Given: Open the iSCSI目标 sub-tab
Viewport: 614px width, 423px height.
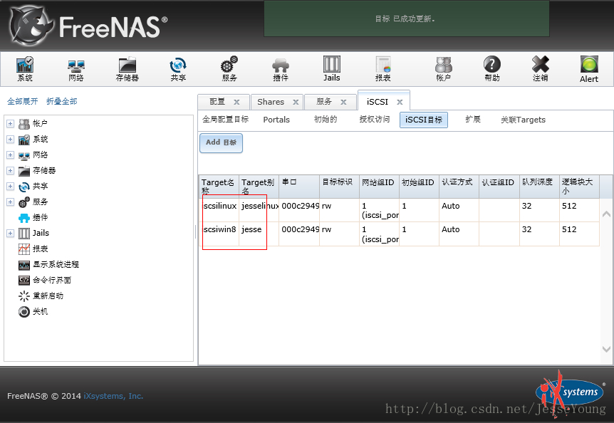Looking at the screenshot, I should click(424, 120).
